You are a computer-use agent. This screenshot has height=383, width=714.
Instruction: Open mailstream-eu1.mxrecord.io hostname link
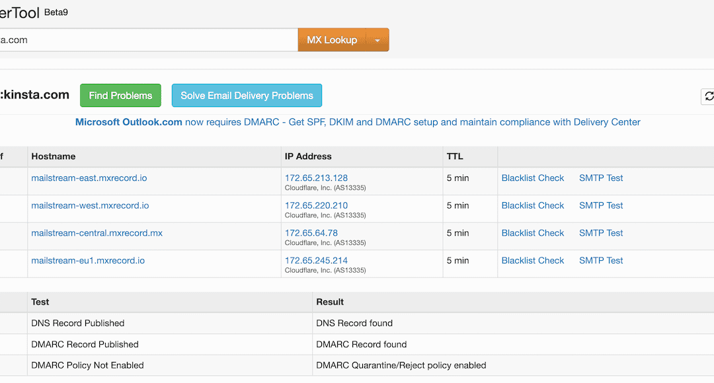(x=88, y=261)
